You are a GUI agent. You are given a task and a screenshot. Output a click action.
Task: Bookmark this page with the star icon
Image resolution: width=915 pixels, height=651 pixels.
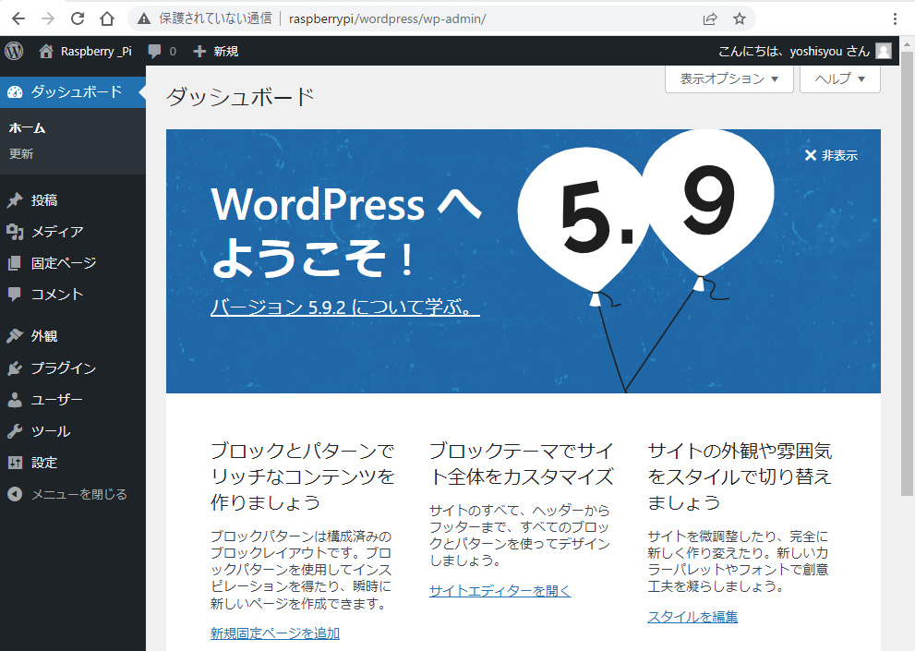coord(739,18)
